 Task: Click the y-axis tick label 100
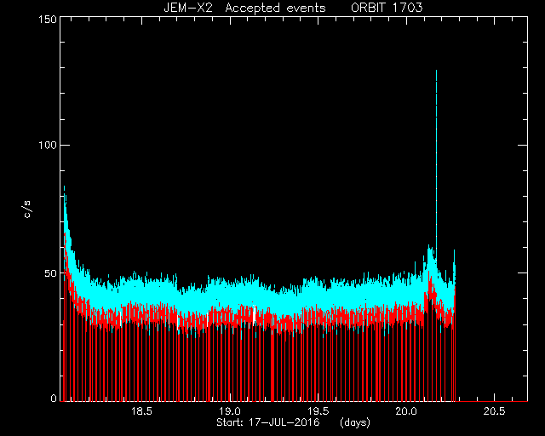48,145
